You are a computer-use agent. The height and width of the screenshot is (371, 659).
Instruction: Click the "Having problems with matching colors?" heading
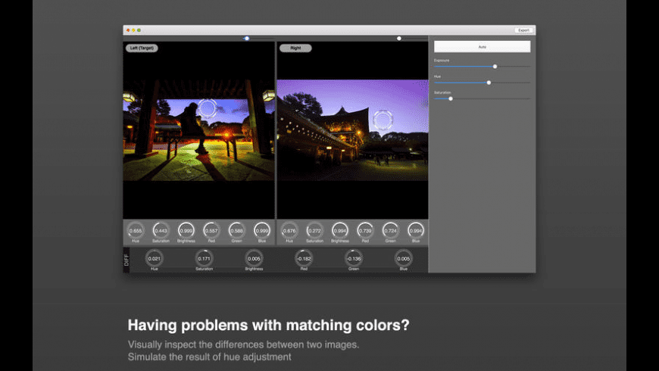(269, 326)
